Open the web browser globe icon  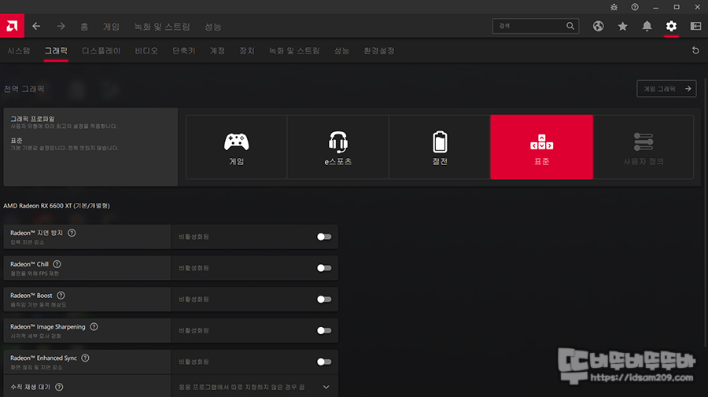599,26
